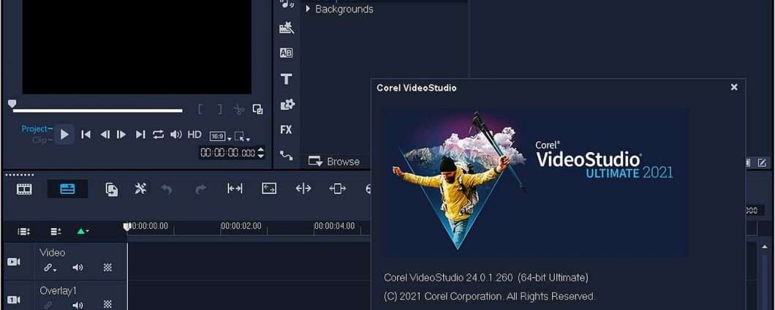The height and width of the screenshot is (310, 775).
Task: Open the FX filter library
Action: [x=286, y=129]
